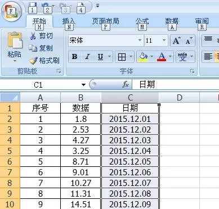Select cell containing 2015.12.01
This screenshot has height=209, width=219.
[x=130, y=119]
